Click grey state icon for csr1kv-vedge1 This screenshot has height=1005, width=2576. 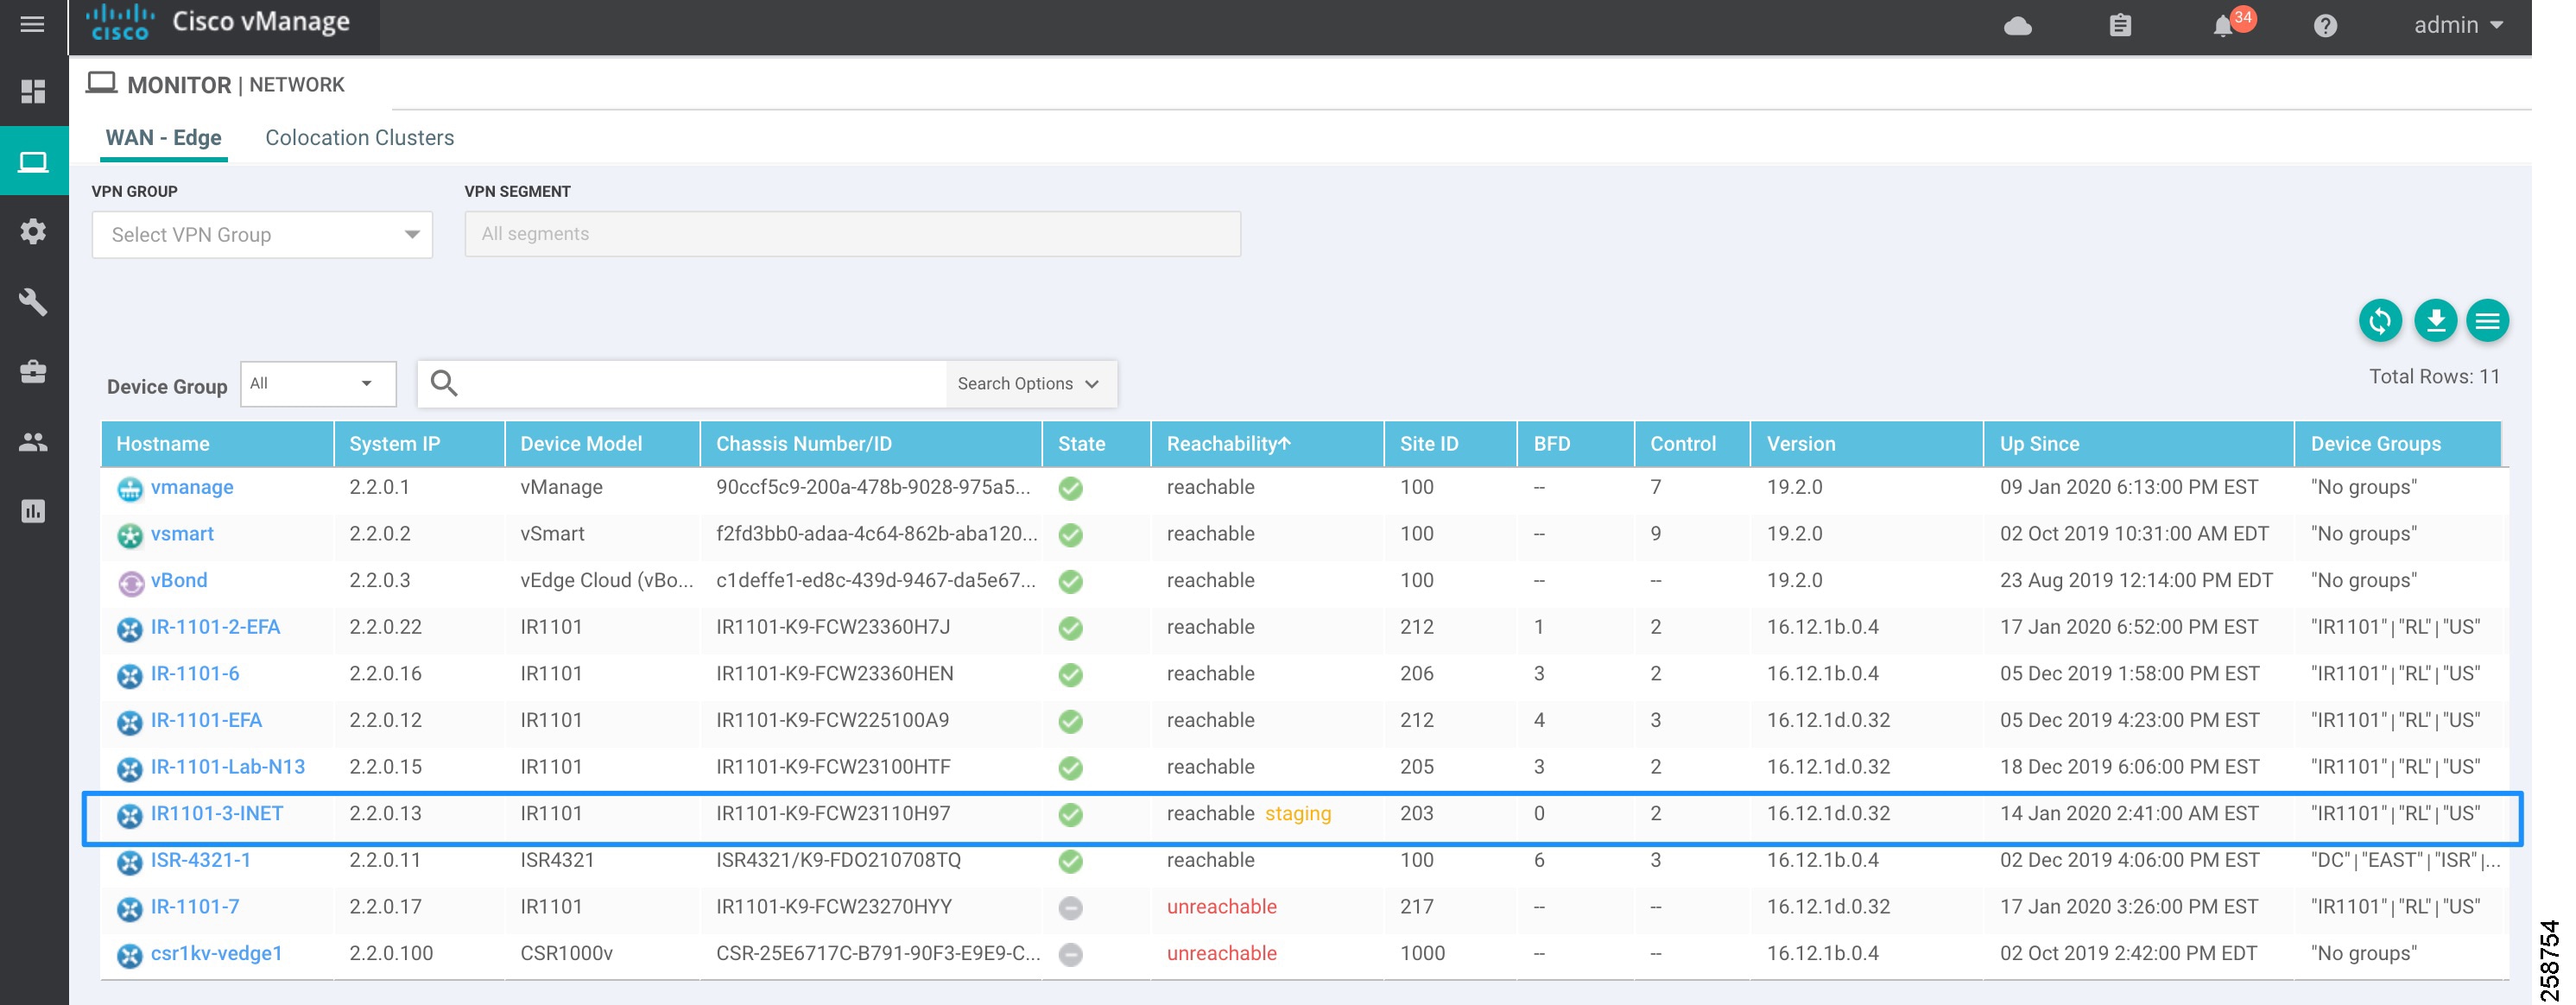point(1070,955)
